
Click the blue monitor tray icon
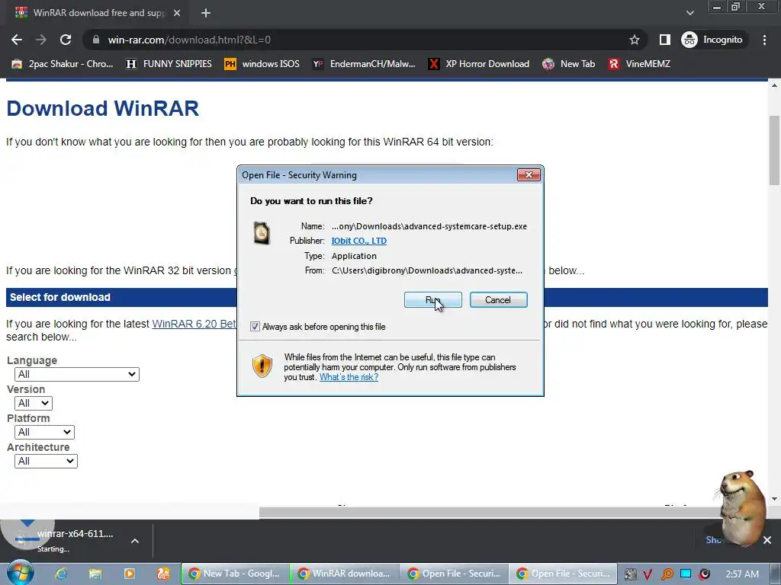tap(686, 574)
